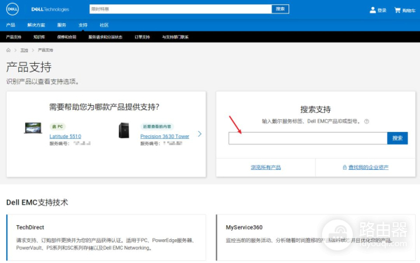The width and height of the screenshot is (420, 263).
Task: Open the 浏览所有产品 link
Action: click(x=266, y=168)
